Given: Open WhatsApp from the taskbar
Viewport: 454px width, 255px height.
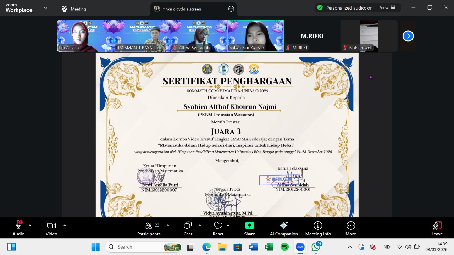Looking at the screenshot, I should click(316, 247).
